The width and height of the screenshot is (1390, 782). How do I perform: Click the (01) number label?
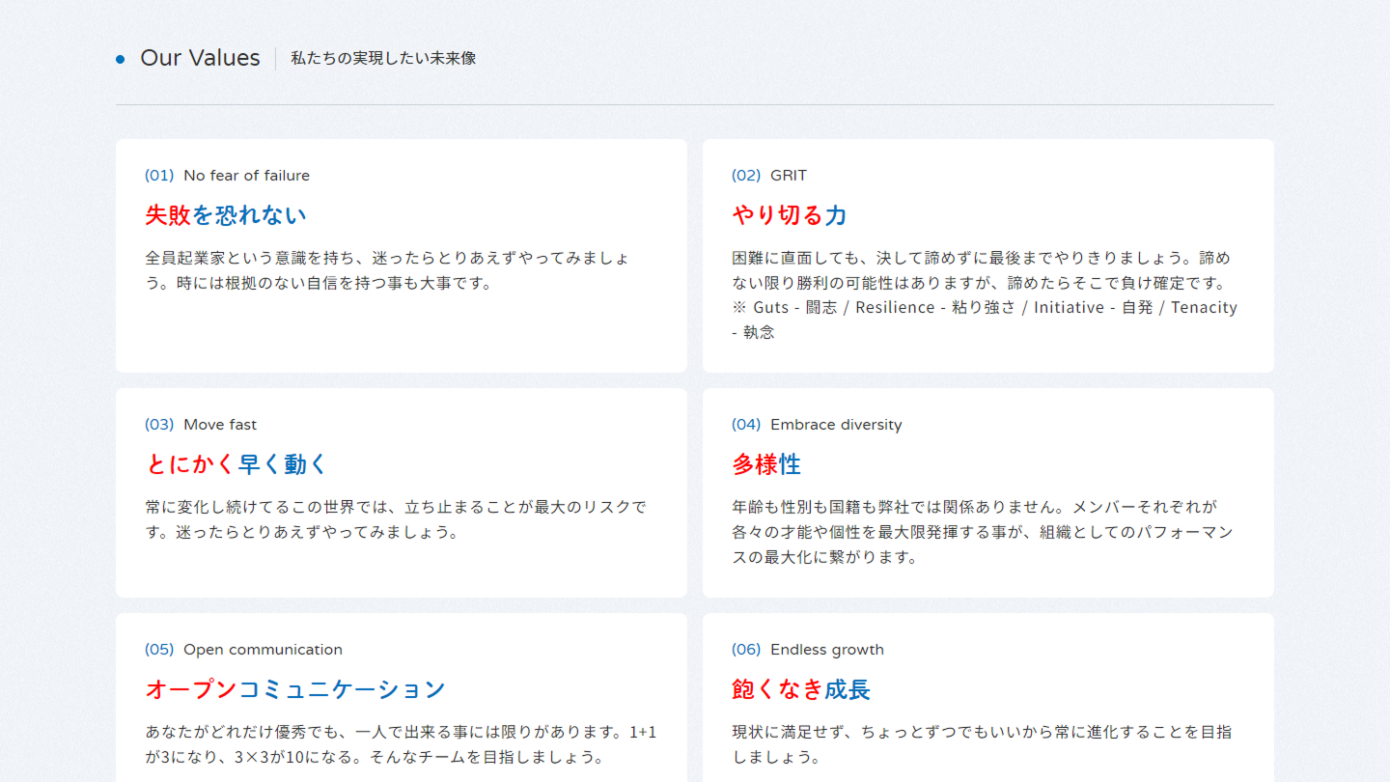pyautogui.click(x=159, y=176)
